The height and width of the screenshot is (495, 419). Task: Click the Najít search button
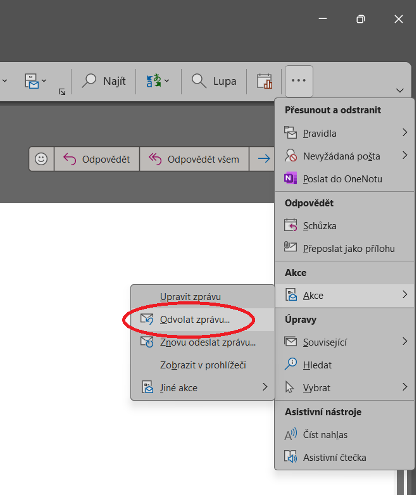104,81
